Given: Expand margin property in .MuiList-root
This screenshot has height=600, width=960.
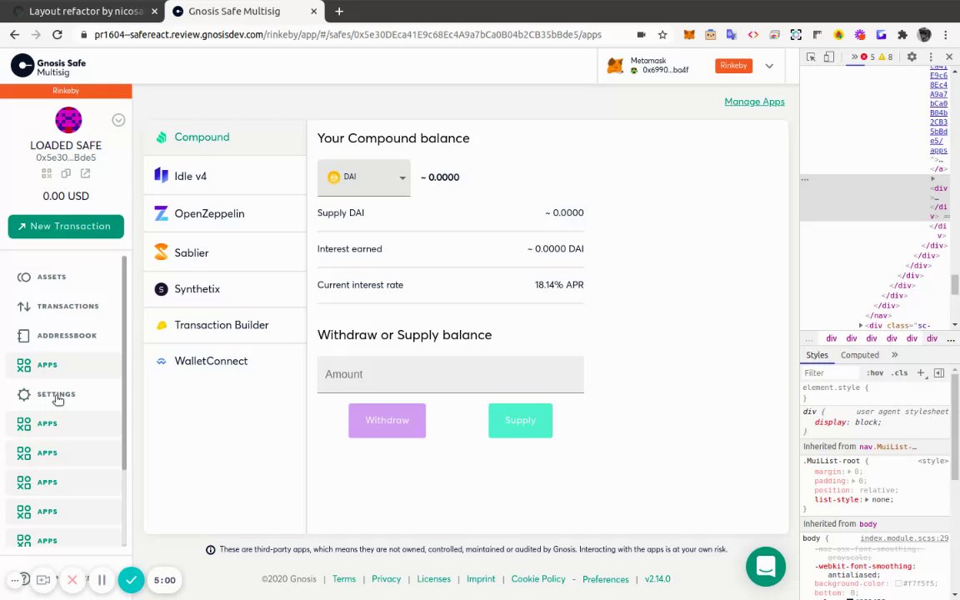Looking at the screenshot, I should (x=849, y=472).
